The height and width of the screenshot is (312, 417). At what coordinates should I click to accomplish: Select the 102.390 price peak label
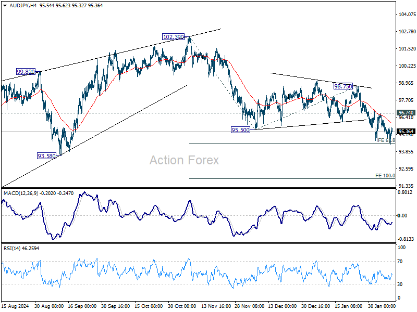[x=174, y=37]
